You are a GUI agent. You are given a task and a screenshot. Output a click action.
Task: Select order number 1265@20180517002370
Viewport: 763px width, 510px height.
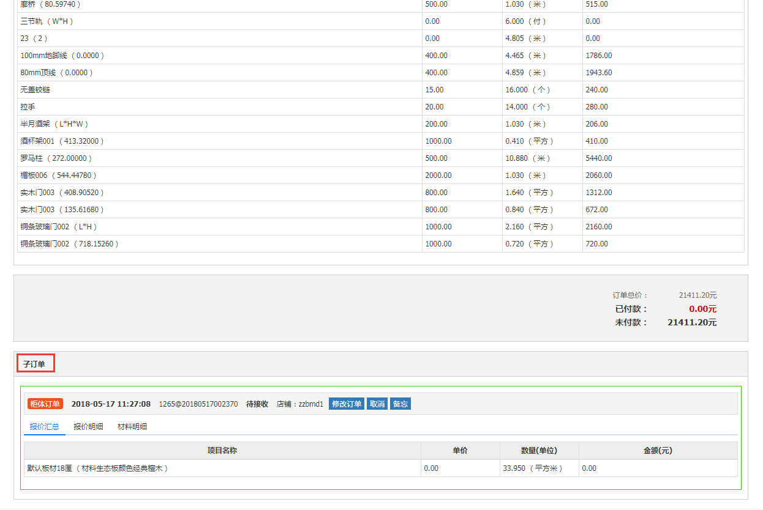(198, 404)
